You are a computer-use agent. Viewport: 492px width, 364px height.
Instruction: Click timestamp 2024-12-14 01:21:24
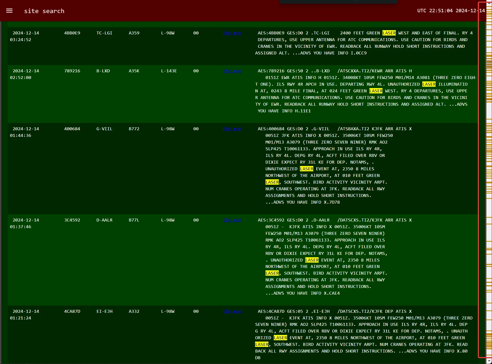tap(25, 315)
